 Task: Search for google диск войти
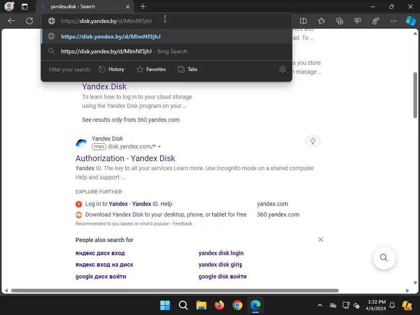(101, 276)
